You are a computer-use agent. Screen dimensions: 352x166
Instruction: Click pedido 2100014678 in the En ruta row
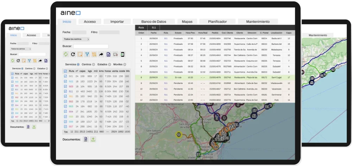215,78
